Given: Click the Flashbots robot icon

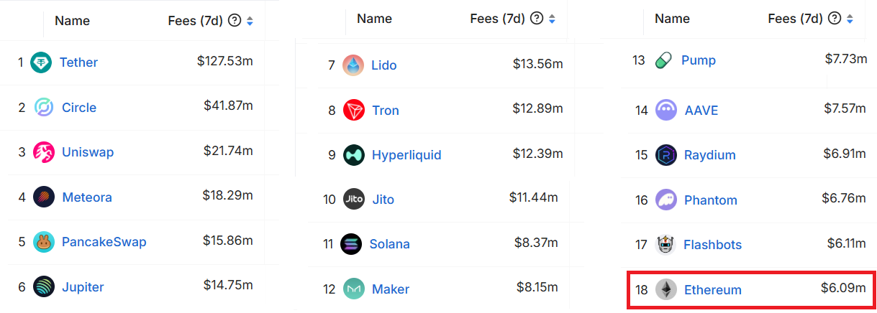Looking at the screenshot, I should point(666,245).
